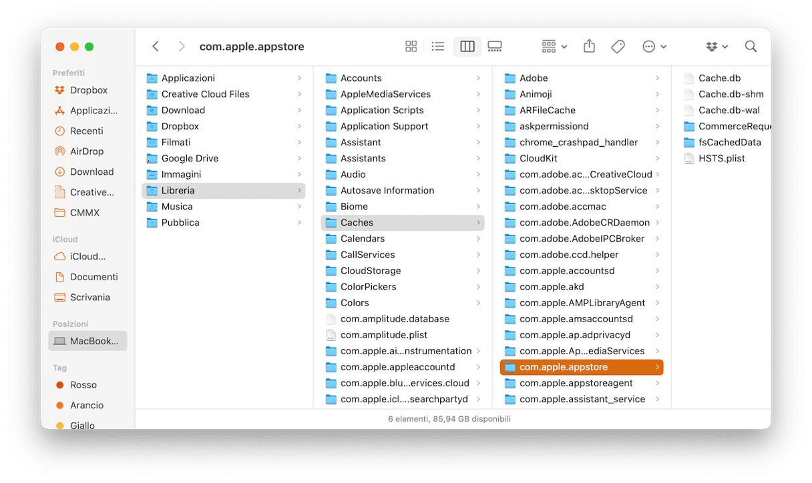Select the HSTS.plist file

[725, 158]
